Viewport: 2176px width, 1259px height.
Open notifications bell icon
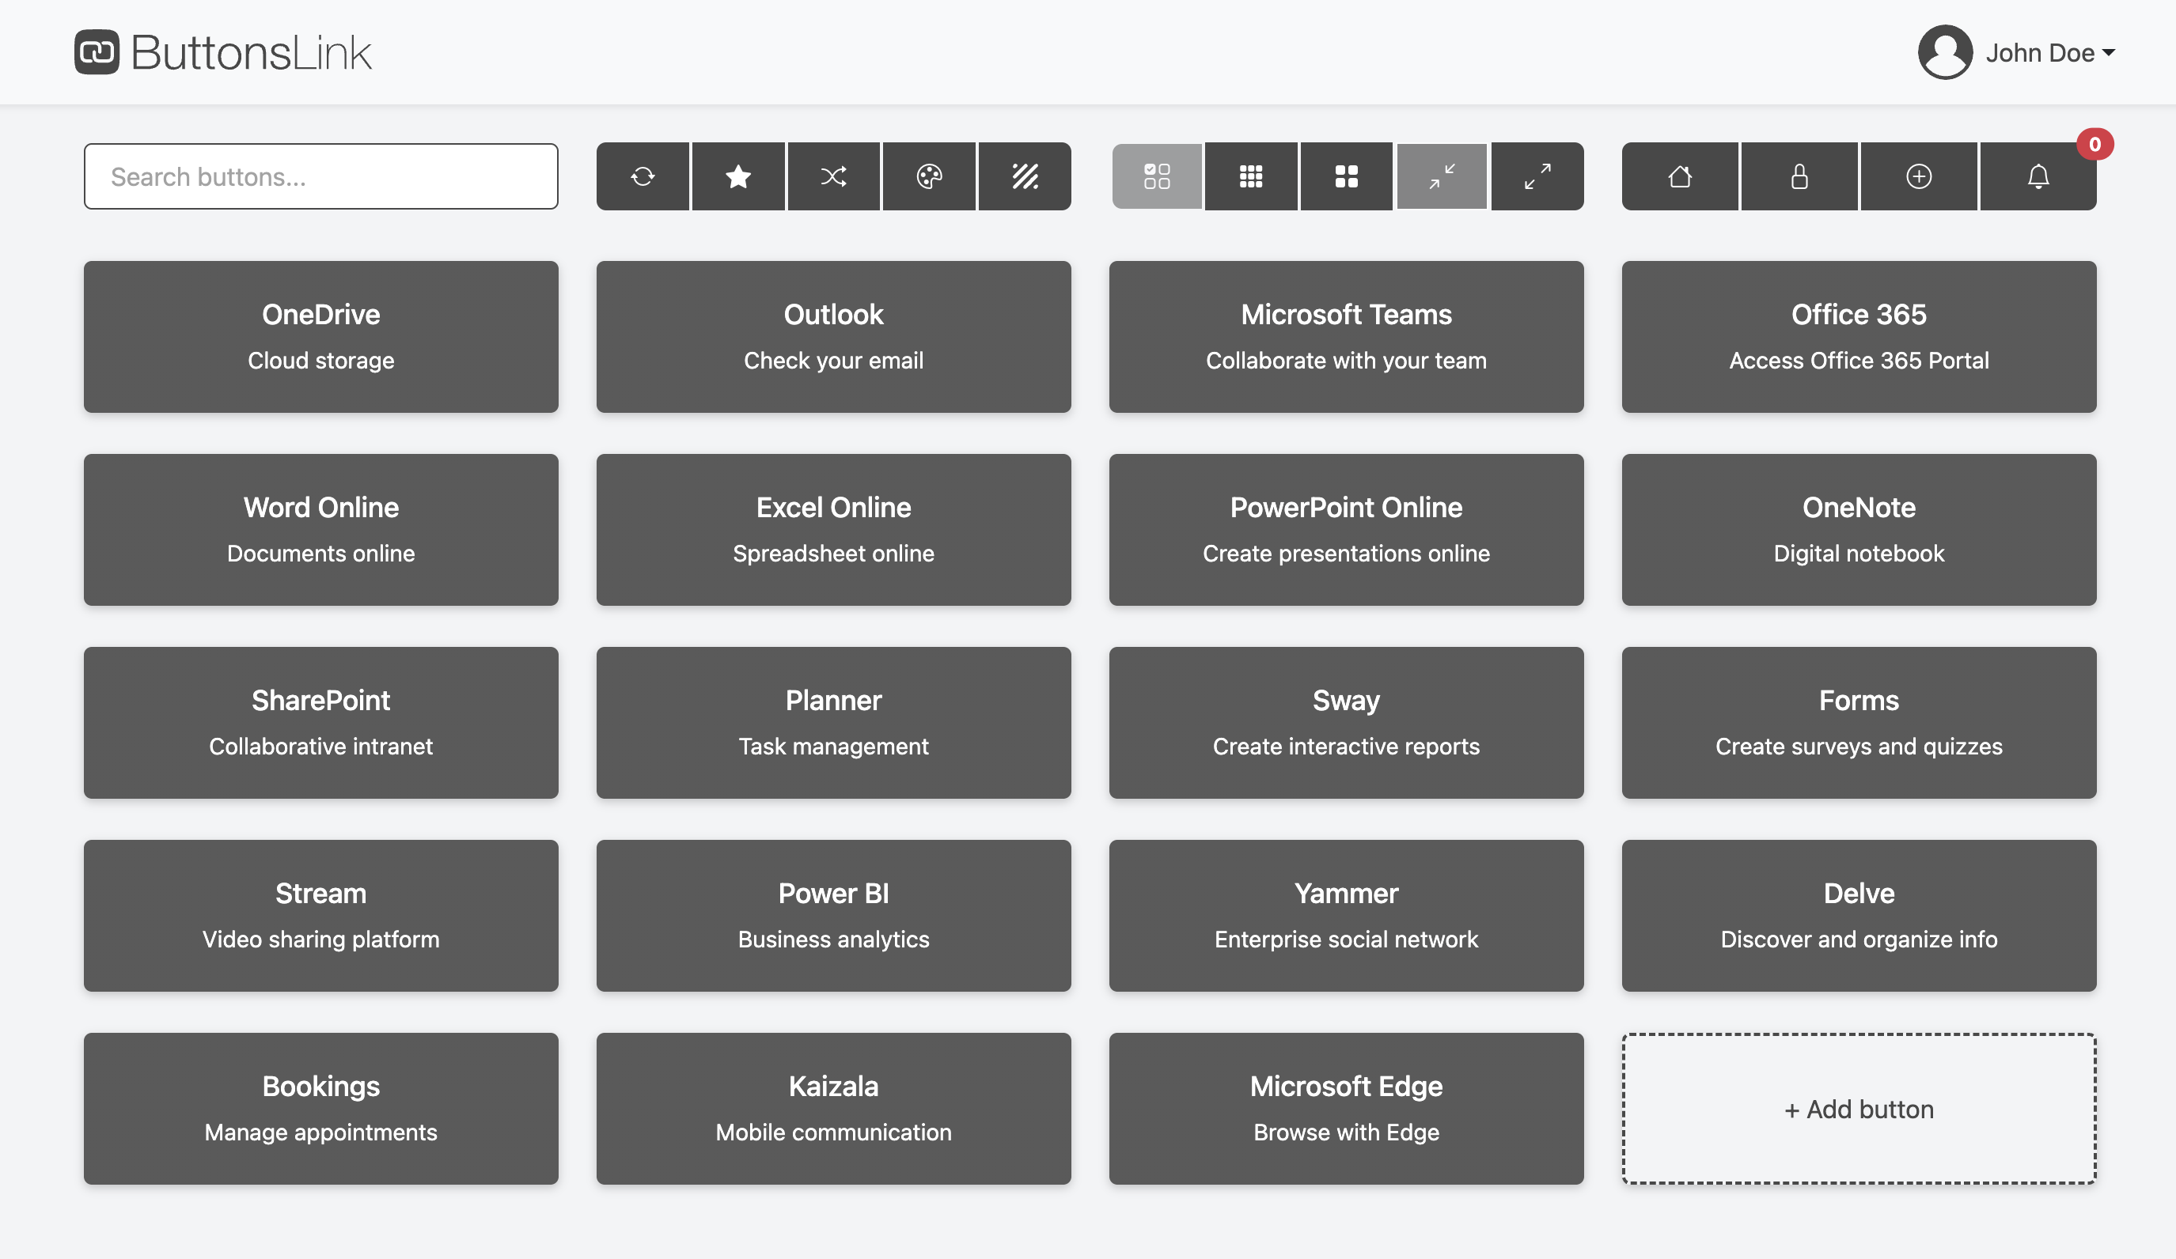(x=2038, y=176)
